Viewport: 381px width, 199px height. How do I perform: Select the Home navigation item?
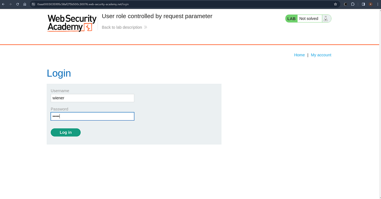[x=299, y=55]
